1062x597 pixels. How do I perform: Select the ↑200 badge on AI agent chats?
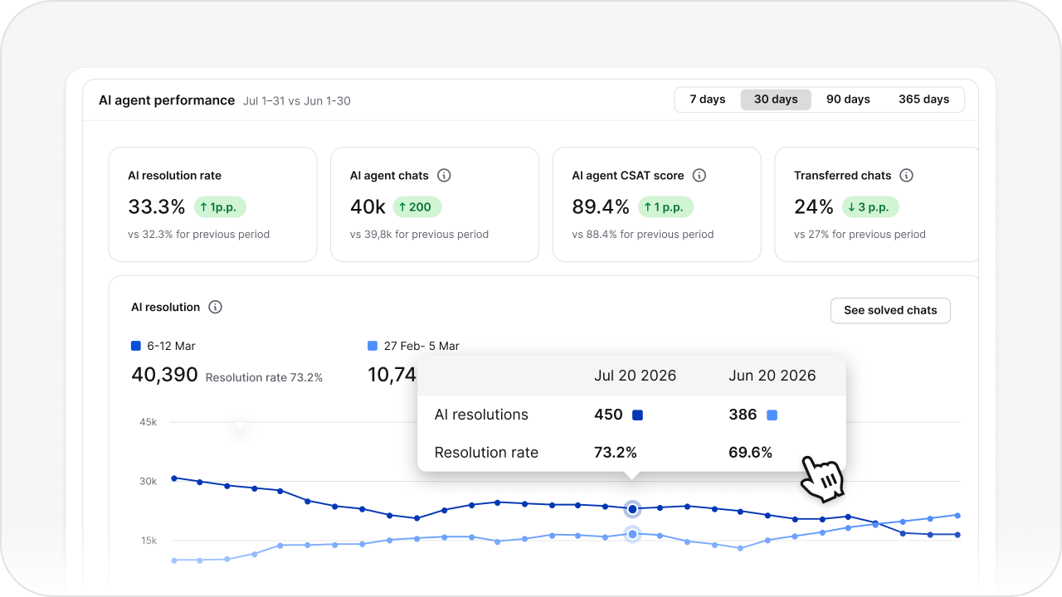pos(417,206)
